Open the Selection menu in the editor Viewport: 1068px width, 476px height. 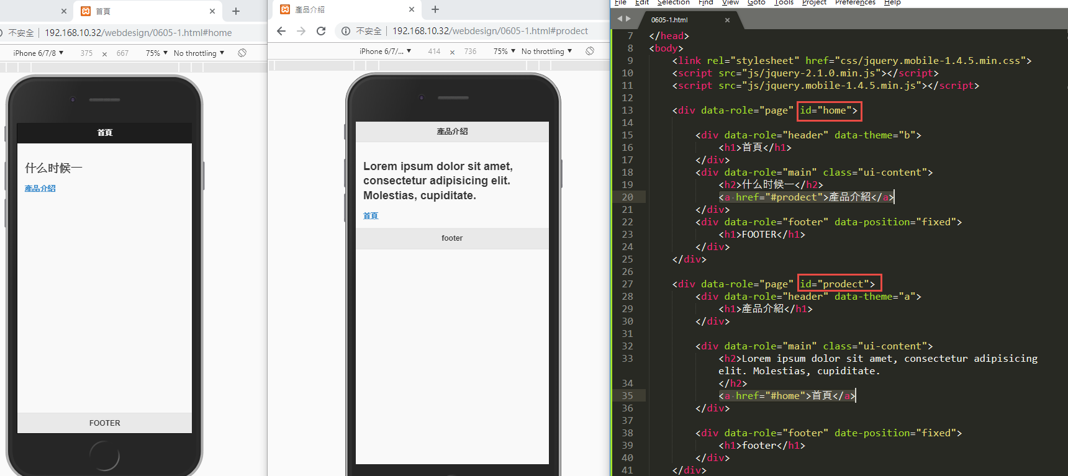[x=673, y=2]
